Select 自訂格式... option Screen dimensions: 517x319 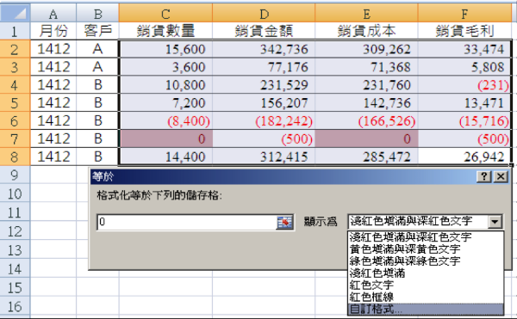pos(426,310)
